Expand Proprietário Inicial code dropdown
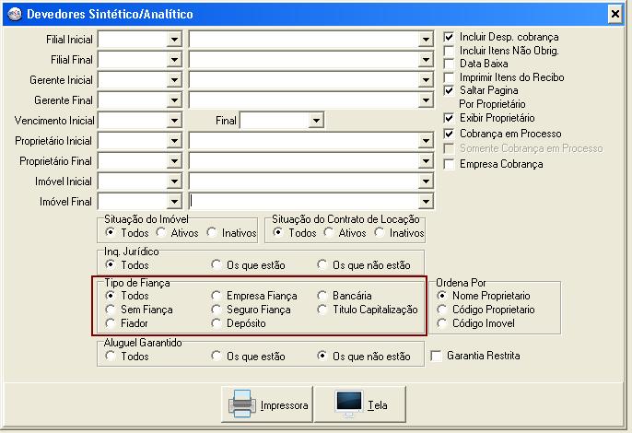 click(x=174, y=141)
